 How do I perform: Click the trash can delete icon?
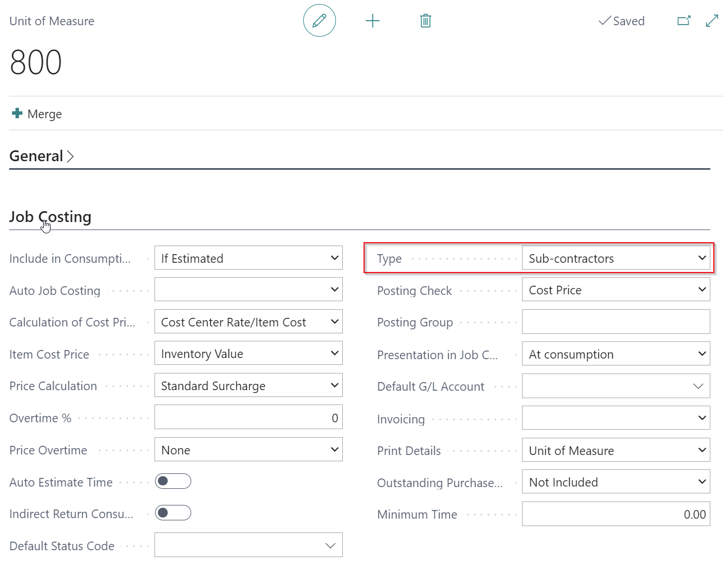[426, 21]
